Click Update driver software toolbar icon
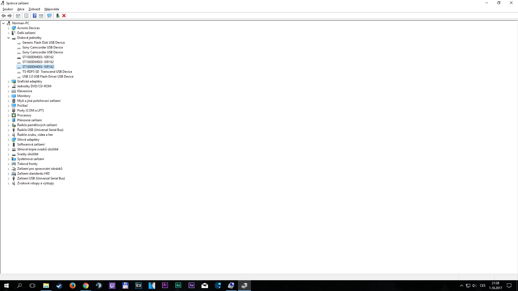 click(58, 16)
